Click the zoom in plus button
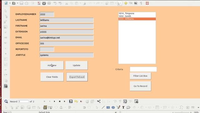Screen dimensions: 200x113 coord(191,112)
